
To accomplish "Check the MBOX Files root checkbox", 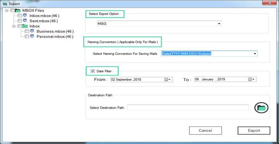I will [12, 11].
